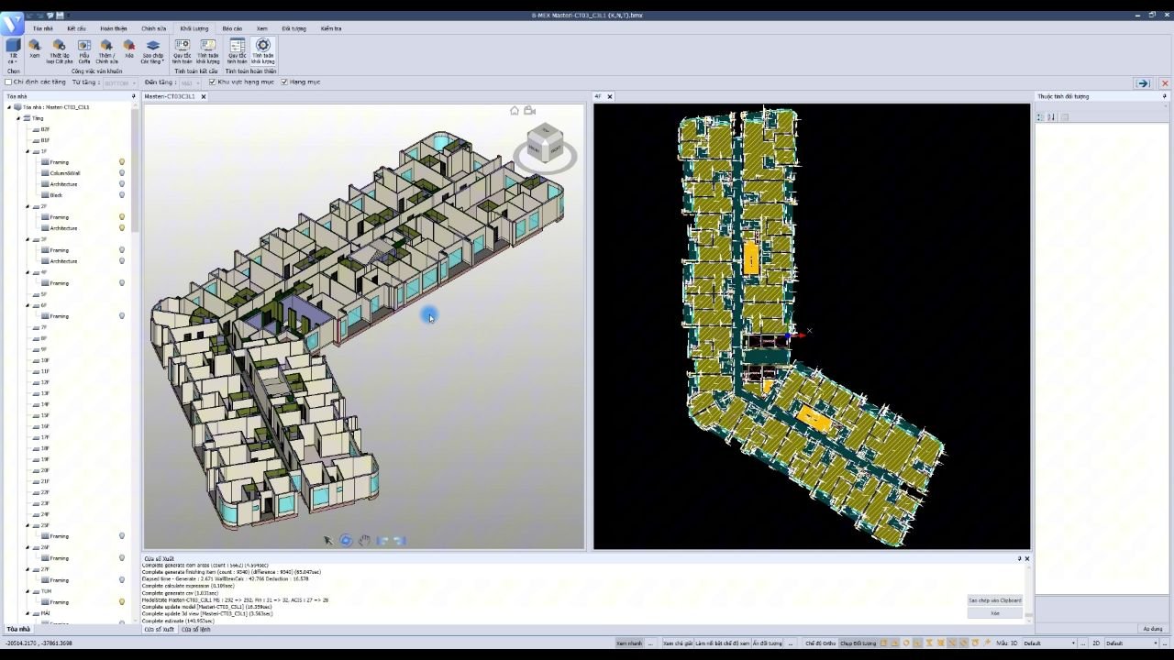1174x660 pixels.
Task: Open the 'Kiểm tra' ribbon tab
Action: 331,28
